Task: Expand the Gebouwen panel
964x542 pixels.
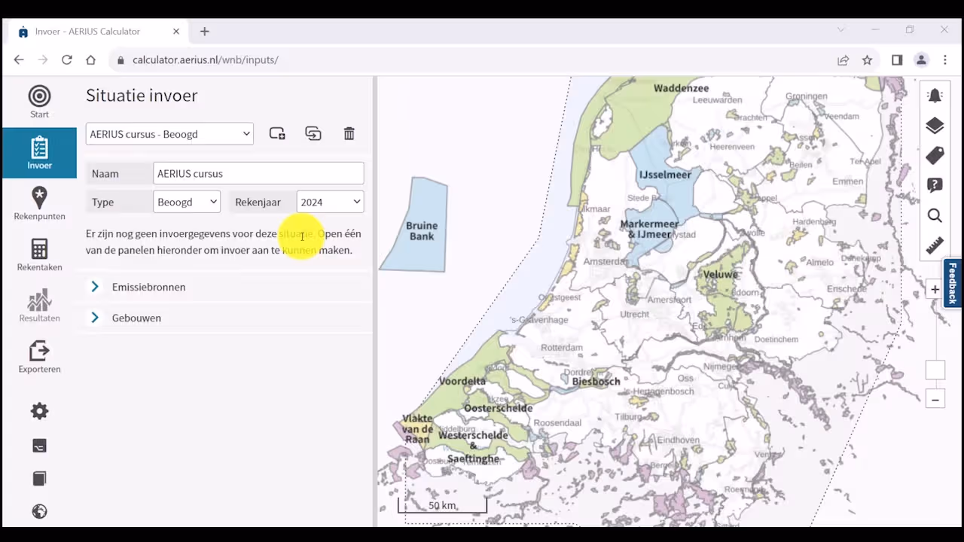Action: click(x=136, y=318)
